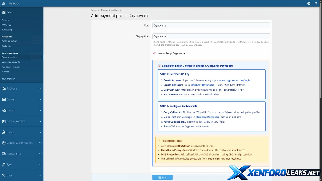The width and height of the screenshot is (322, 181).
Task: Expand the Content section chevron
Action: (x=40, y=99)
